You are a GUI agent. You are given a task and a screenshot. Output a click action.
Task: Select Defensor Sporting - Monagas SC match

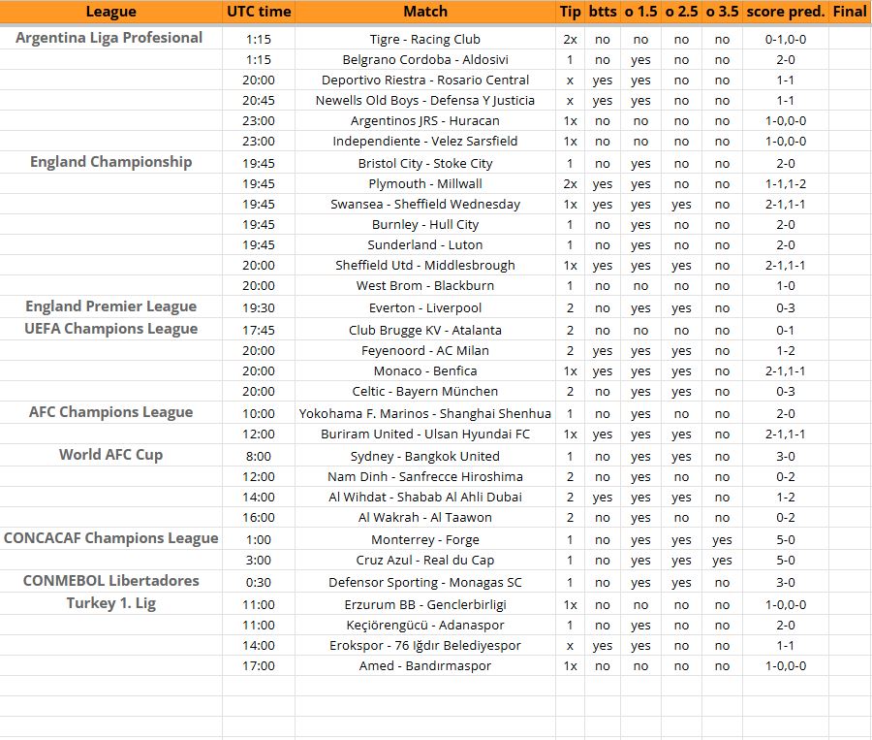tap(425, 583)
